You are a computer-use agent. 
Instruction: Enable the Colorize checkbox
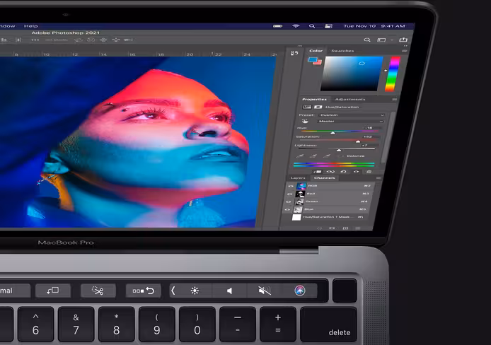[x=341, y=156]
